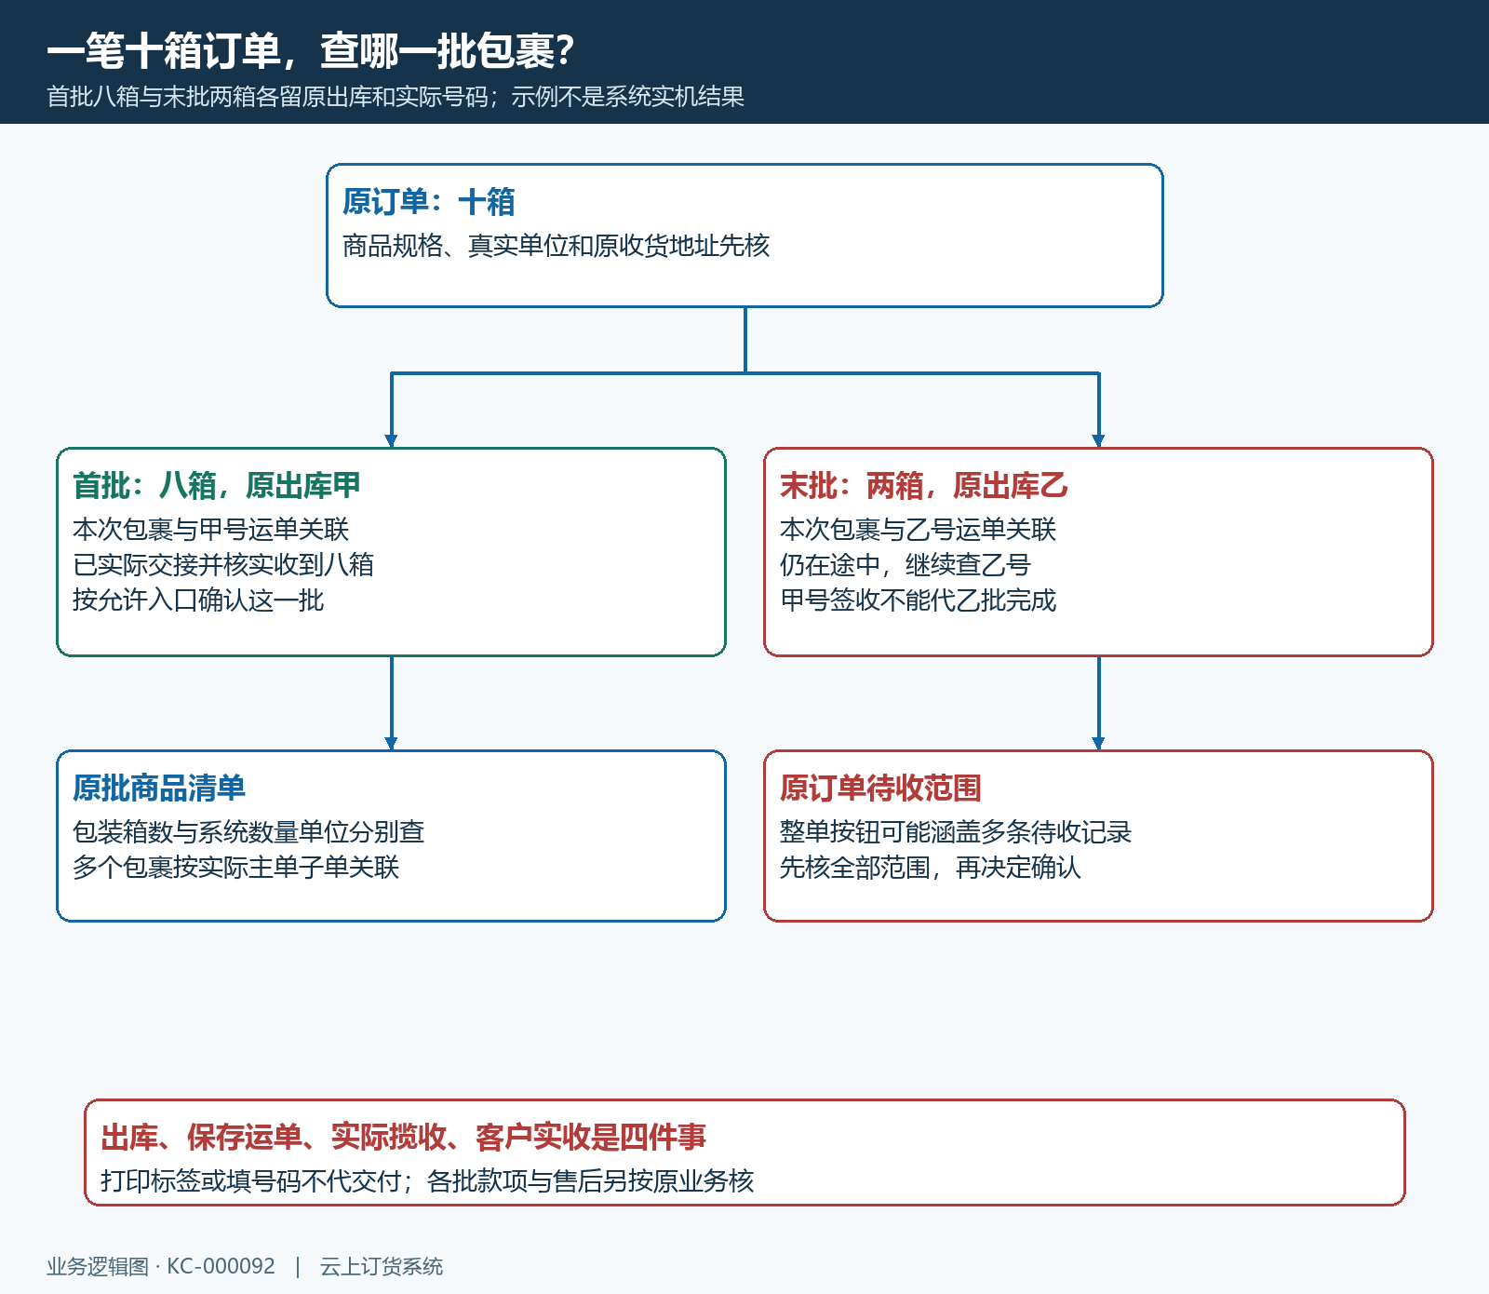The height and width of the screenshot is (1294, 1489).
Task: Click the line '已实际交接并核实收到八箱'
Action: tap(223, 565)
